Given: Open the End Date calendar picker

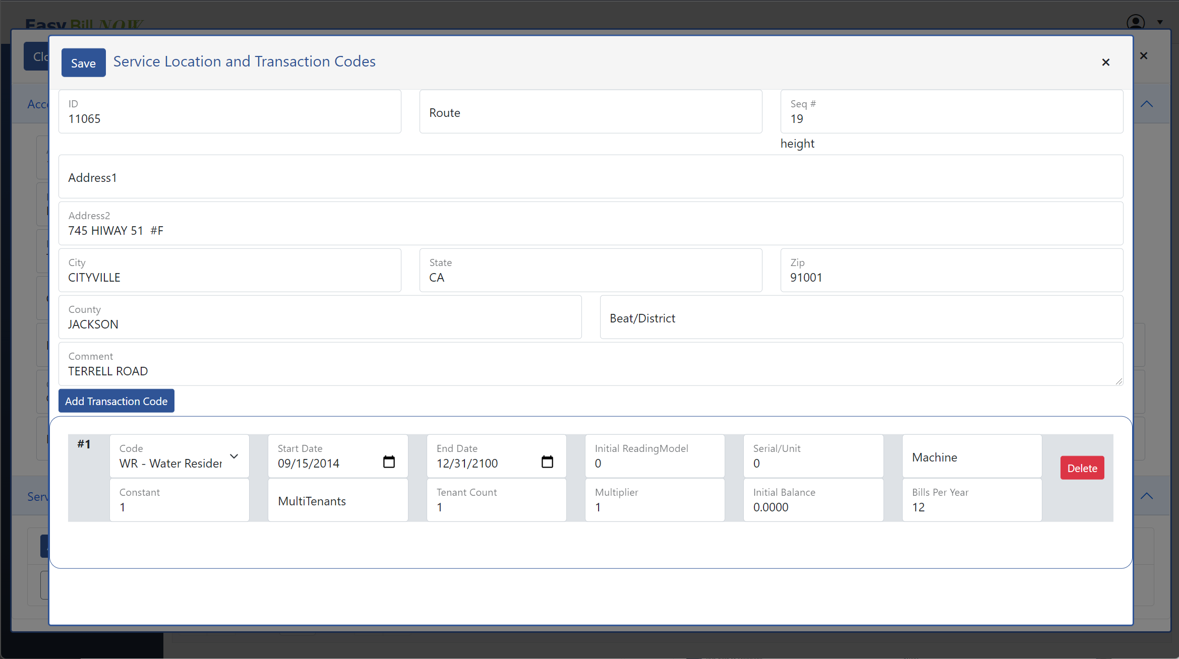Looking at the screenshot, I should (547, 462).
